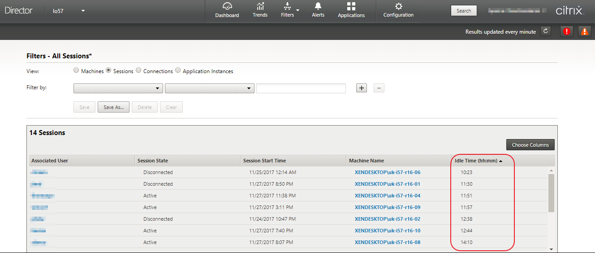Show orange warning alerts indicator

584,31
